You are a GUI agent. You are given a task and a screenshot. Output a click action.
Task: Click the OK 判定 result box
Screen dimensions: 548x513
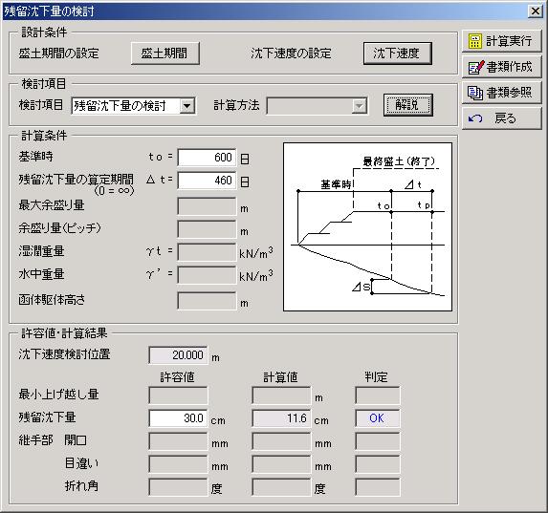[x=377, y=418]
